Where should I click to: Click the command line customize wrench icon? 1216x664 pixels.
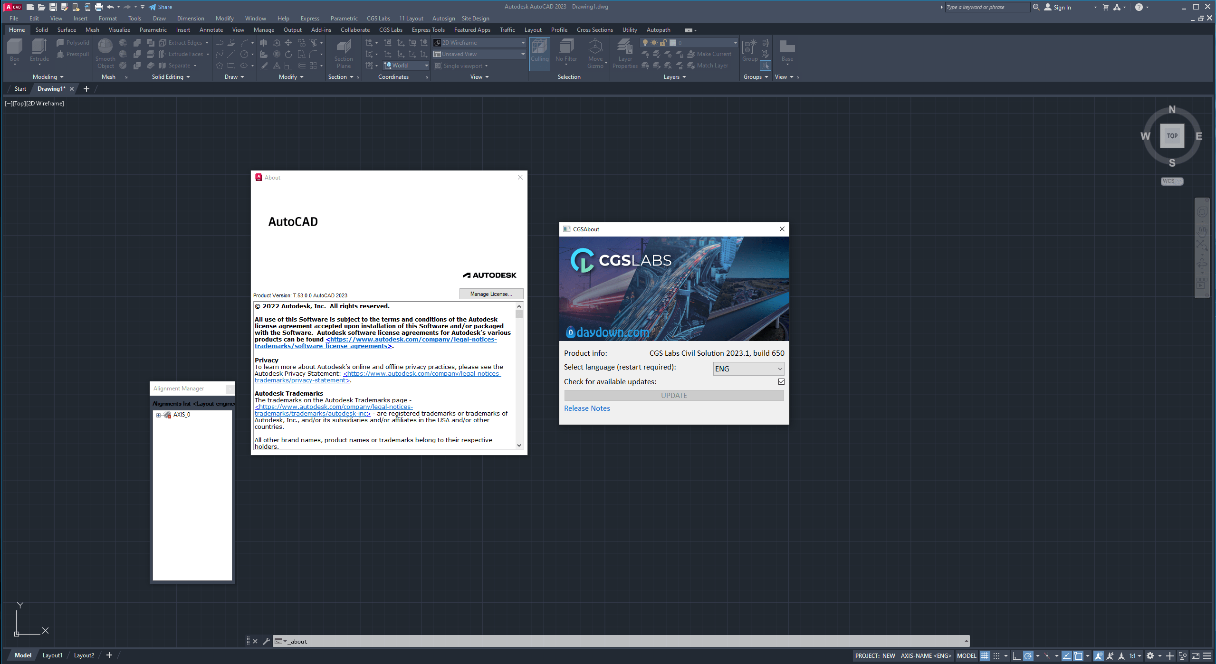266,641
